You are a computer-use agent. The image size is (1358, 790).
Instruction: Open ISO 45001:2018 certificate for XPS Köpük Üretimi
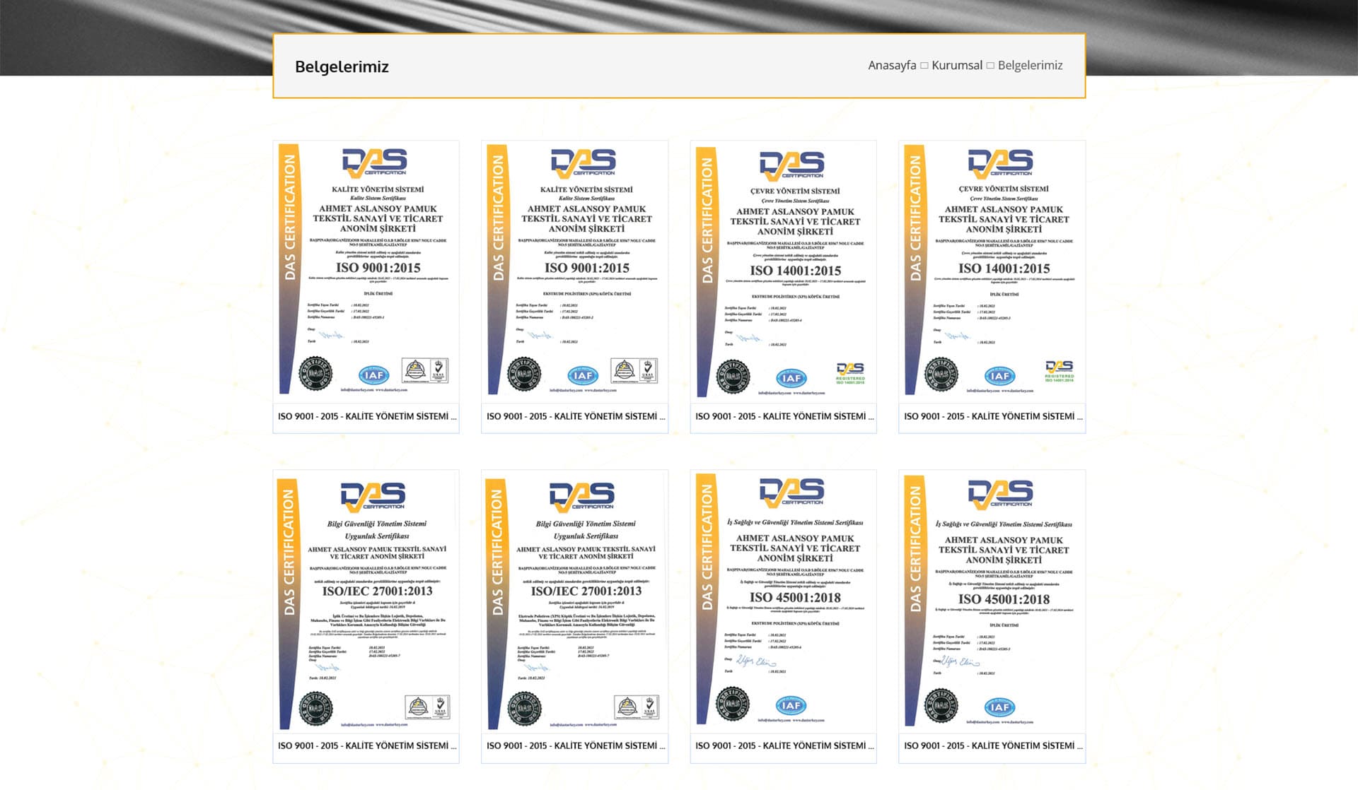point(783,601)
